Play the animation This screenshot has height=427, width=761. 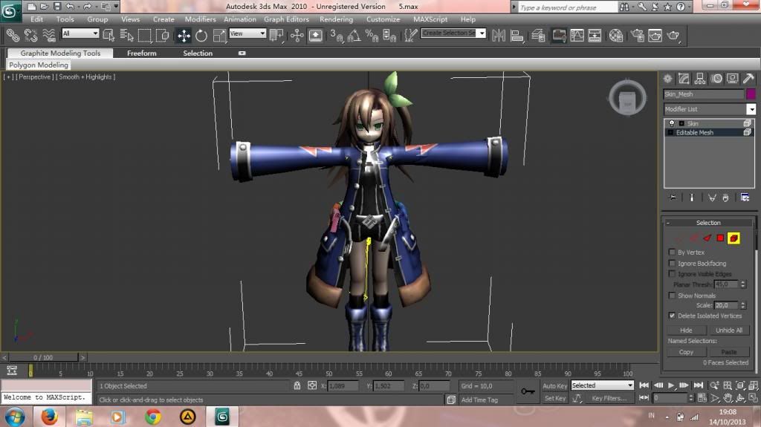tap(671, 385)
